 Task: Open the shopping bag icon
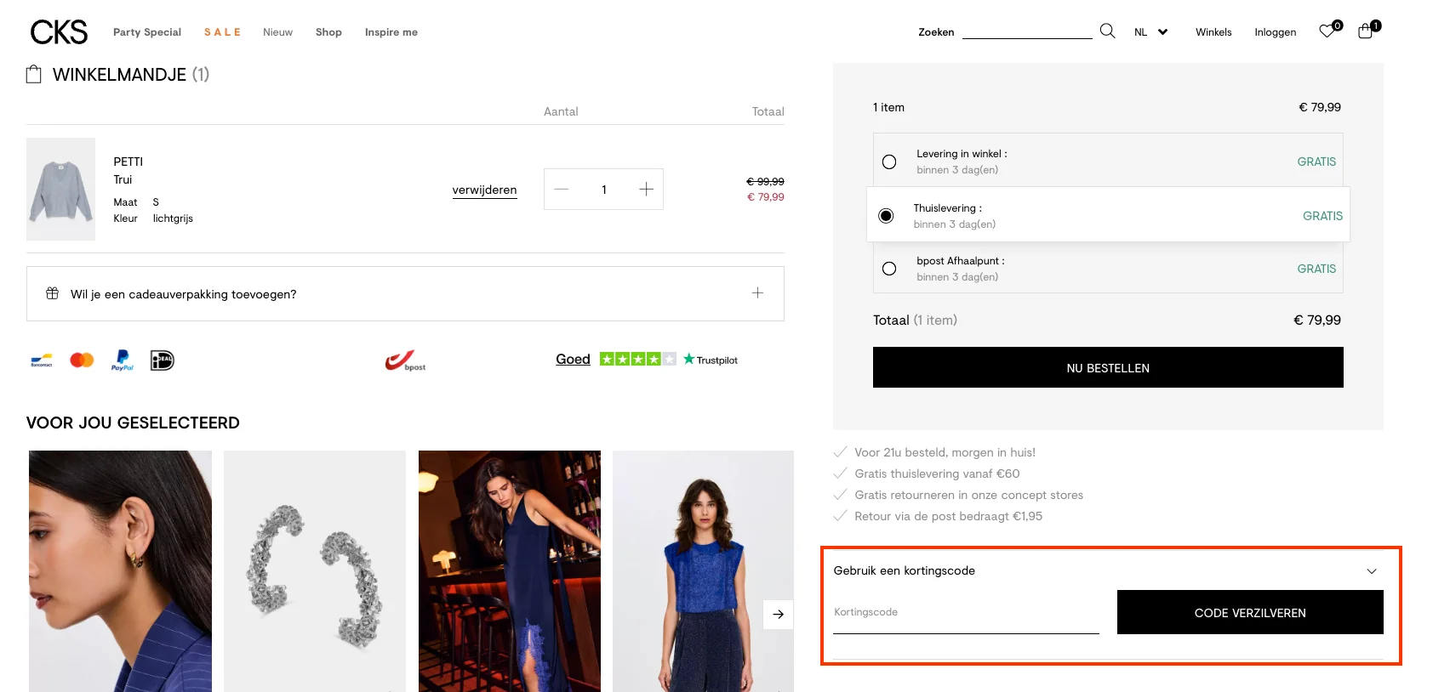point(1365,31)
